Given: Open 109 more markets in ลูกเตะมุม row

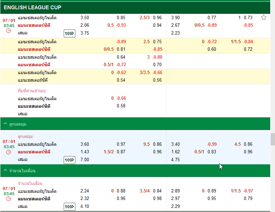Looking at the screenshot, I should [x=70, y=160].
